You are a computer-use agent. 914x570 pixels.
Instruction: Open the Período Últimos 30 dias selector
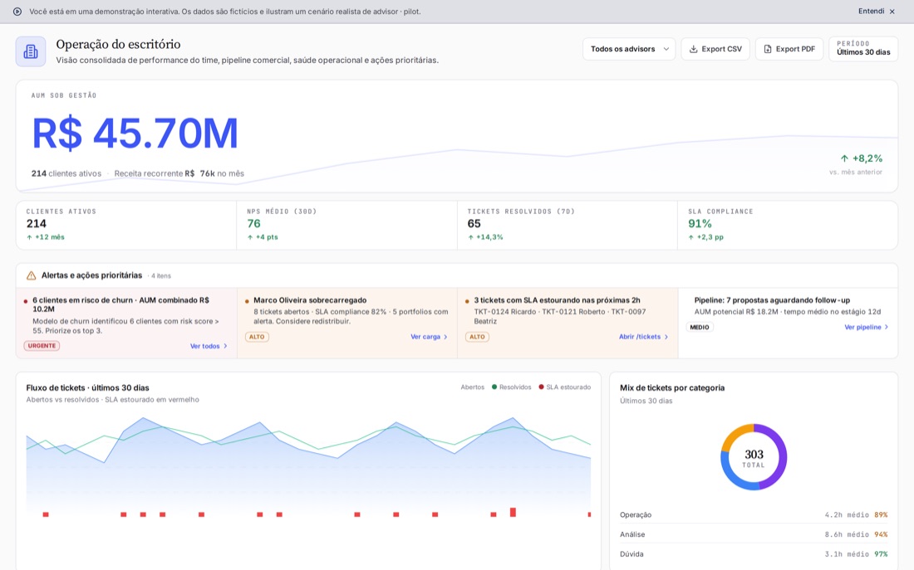point(863,50)
